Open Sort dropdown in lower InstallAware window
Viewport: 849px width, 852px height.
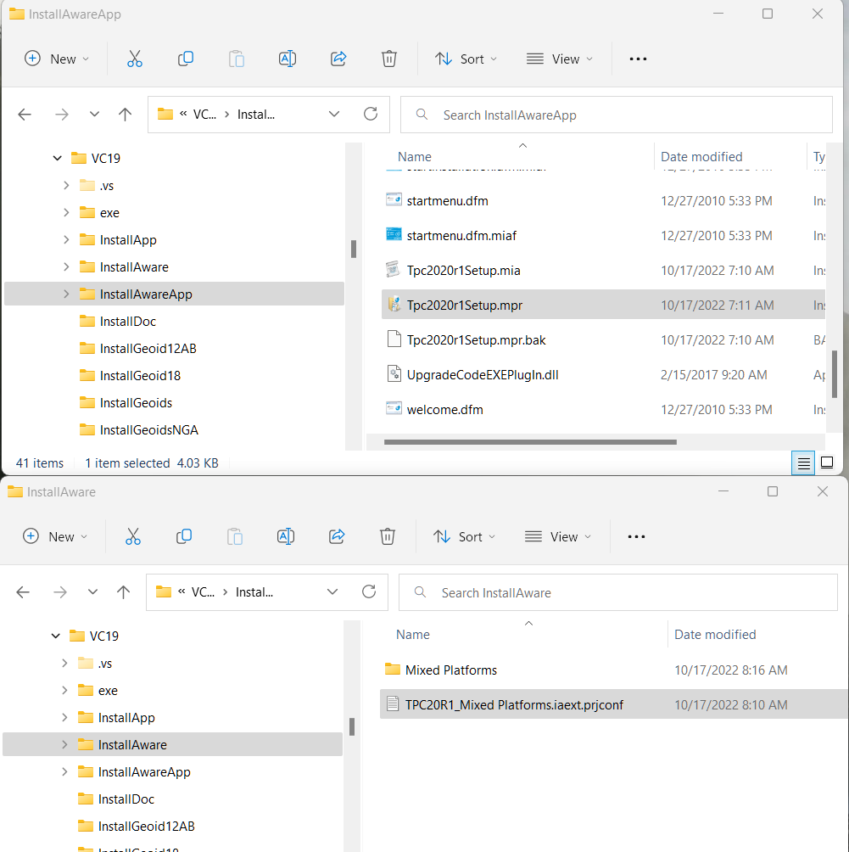[x=464, y=536]
